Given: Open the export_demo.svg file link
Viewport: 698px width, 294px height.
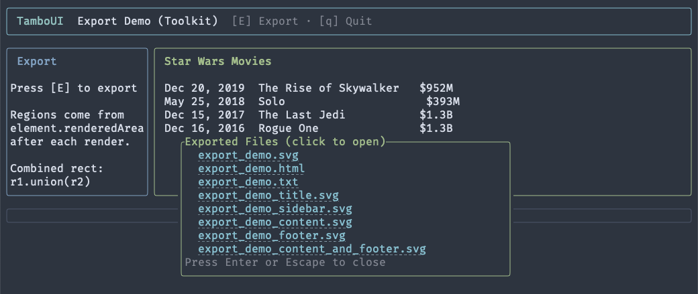Looking at the screenshot, I should 238,155.
